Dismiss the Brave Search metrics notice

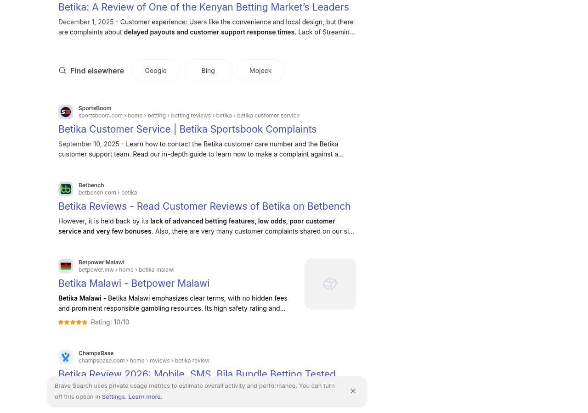[353, 391]
